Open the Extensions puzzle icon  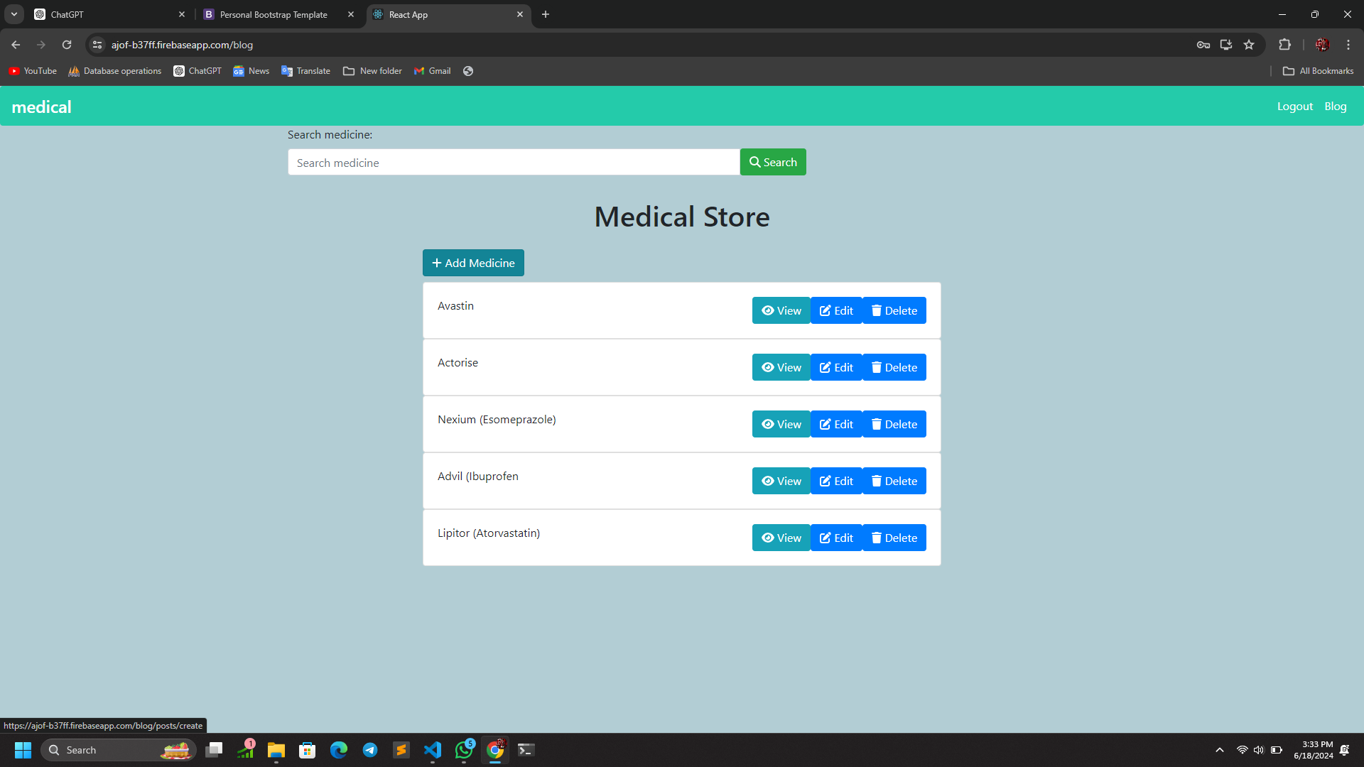point(1284,45)
